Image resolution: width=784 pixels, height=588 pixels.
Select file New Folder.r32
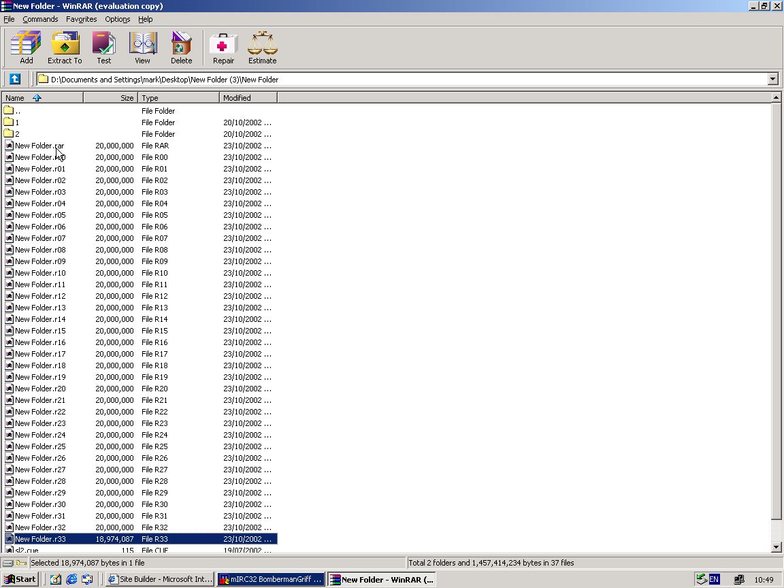[x=40, y=527]
